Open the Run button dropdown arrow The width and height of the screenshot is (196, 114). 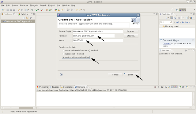click(x=38, y=10)
